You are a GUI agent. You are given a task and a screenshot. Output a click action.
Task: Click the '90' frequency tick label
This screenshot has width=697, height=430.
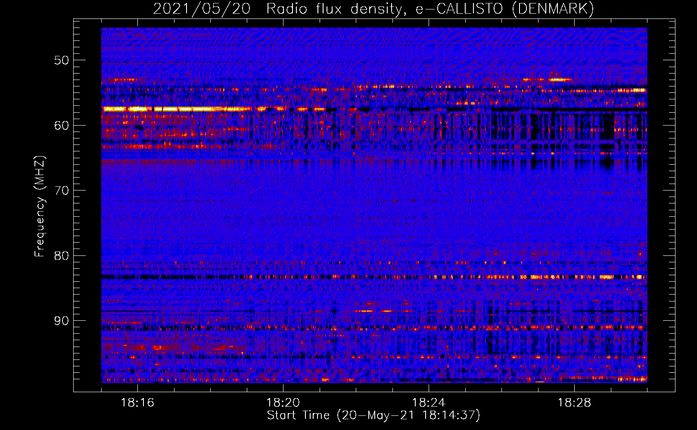pyautogui.click(x=61, y=321)
